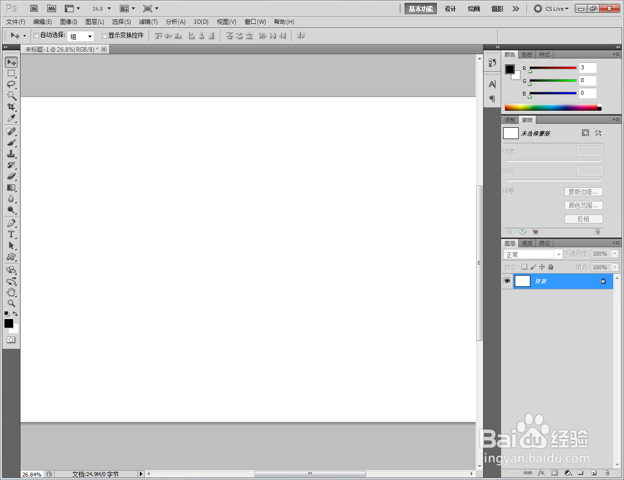Launch Adobe Bridge from top bar
The width and height of the screenshot is (624, 480).
tap(34, 8)
